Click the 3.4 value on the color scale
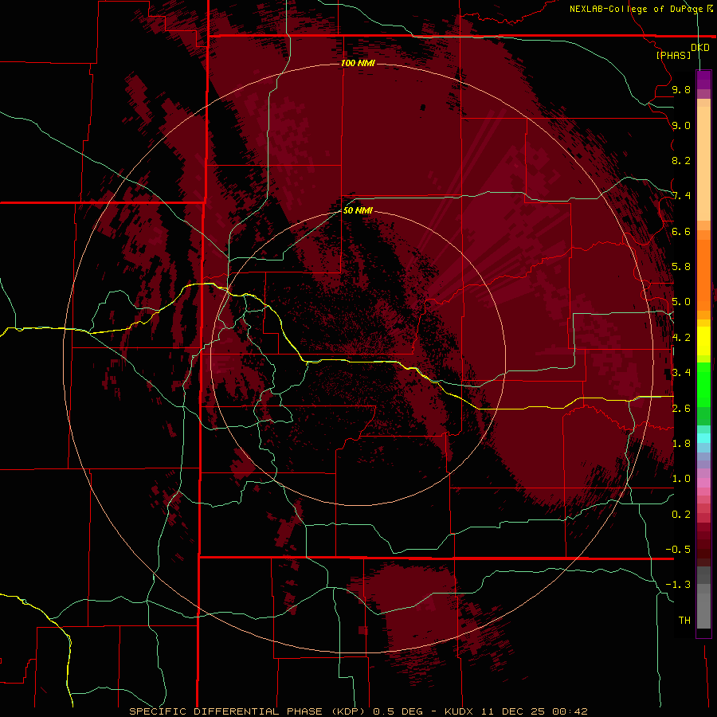This screenshot has height=717, width=717. (681, 373)
